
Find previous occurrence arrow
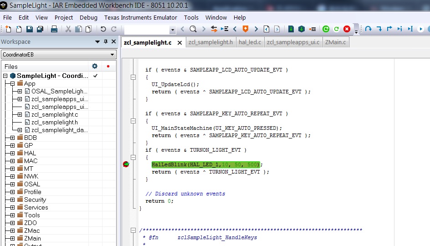(183, 29)
